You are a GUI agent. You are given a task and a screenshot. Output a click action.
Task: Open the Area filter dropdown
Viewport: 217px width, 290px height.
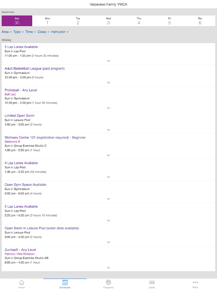7,32
